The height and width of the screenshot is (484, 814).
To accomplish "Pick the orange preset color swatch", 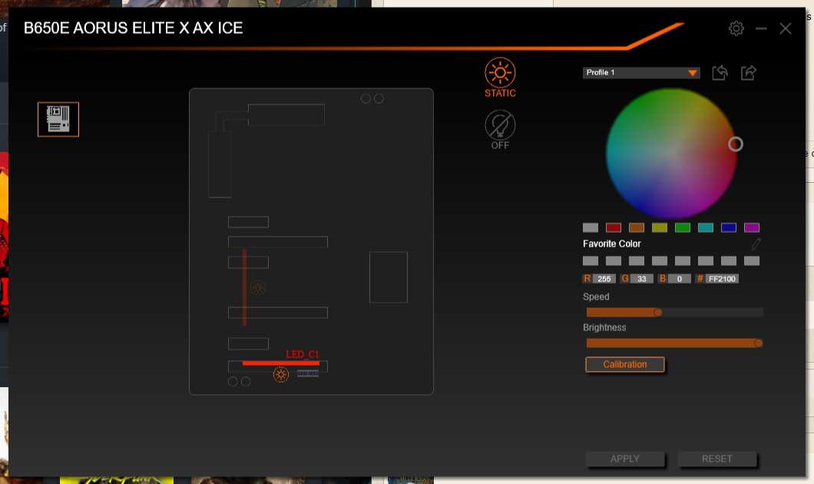I will 637,227.
